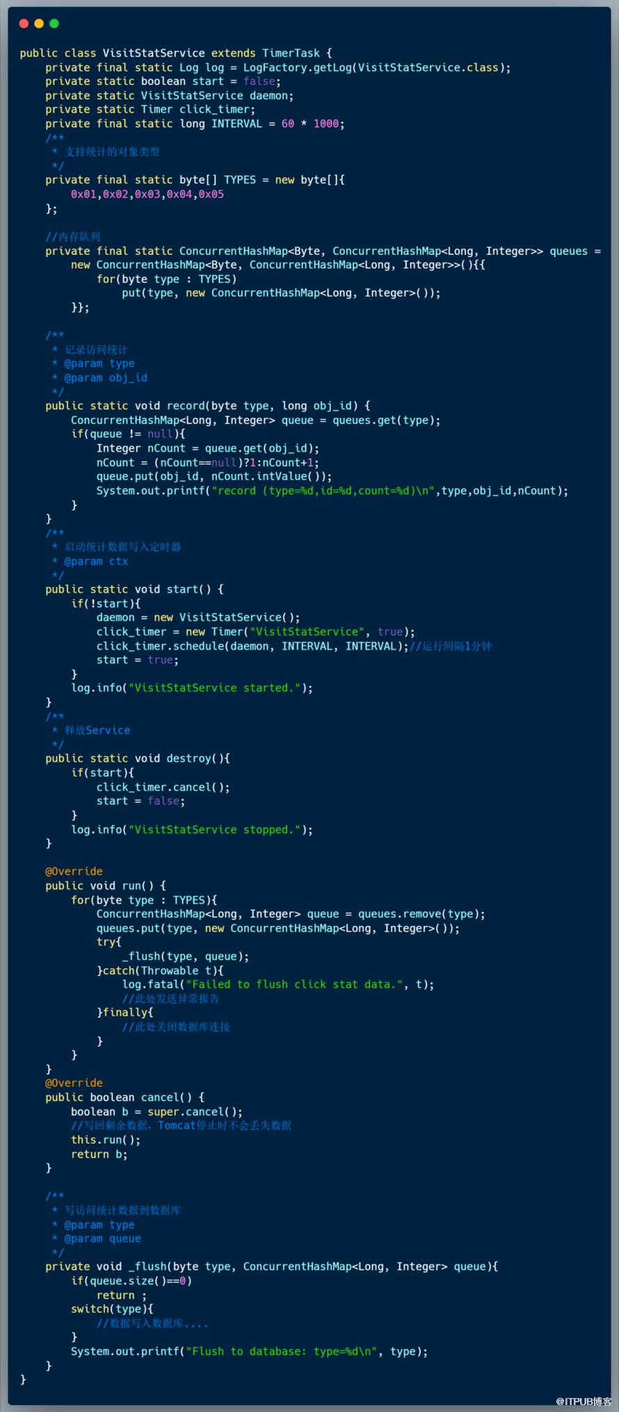Click the ITPUB blog watermark

[x=583, y=1402]
